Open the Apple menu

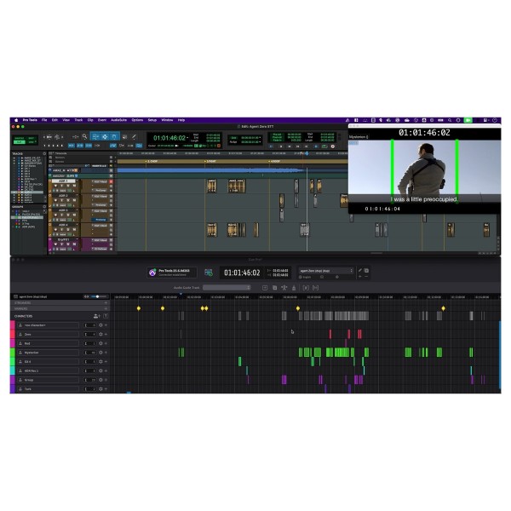16,120
